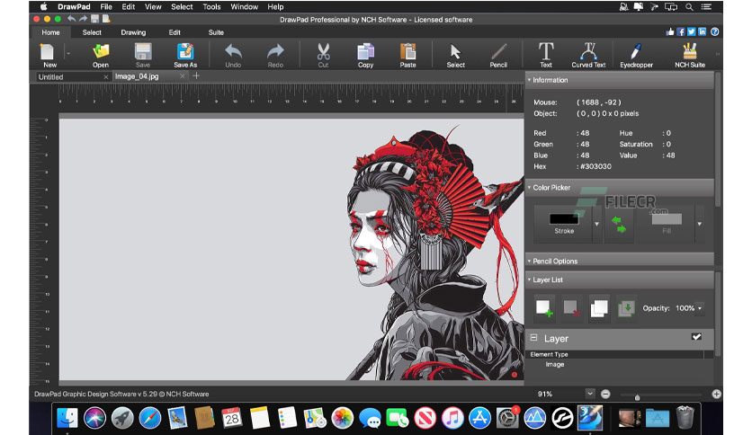Collapse the Layer List panel
Image resolution: width=752 pixels, height=435 pixels.
pos(530,280)
